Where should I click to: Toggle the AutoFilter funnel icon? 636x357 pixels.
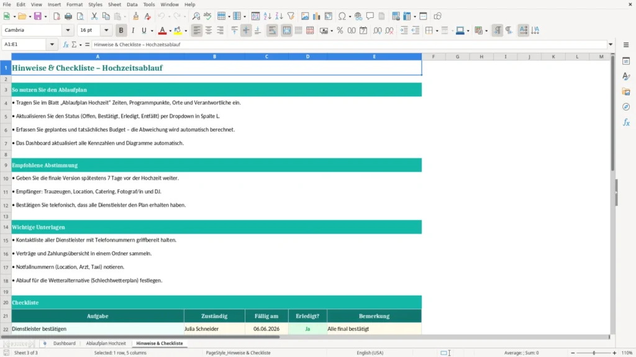(291, 16)
